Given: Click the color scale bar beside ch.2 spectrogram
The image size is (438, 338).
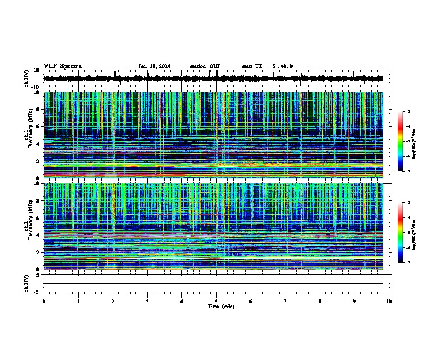Looking at the screenshot, I should click(400, 233).
